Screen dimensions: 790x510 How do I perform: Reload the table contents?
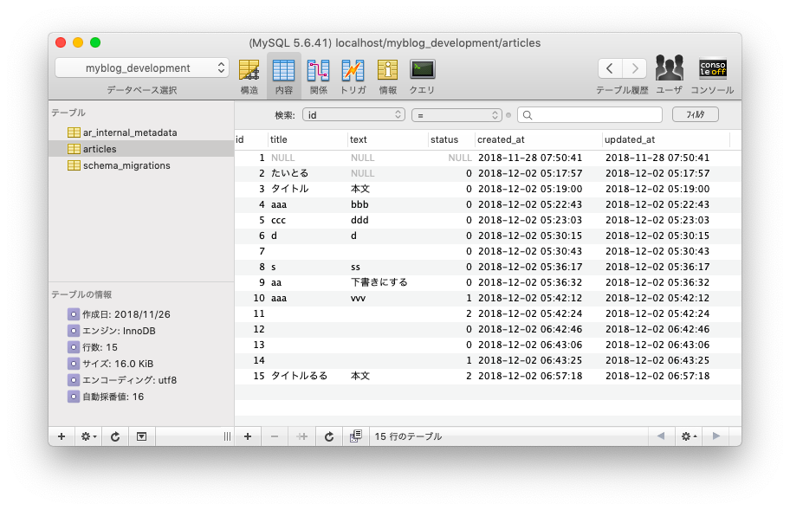click(329, 436)
